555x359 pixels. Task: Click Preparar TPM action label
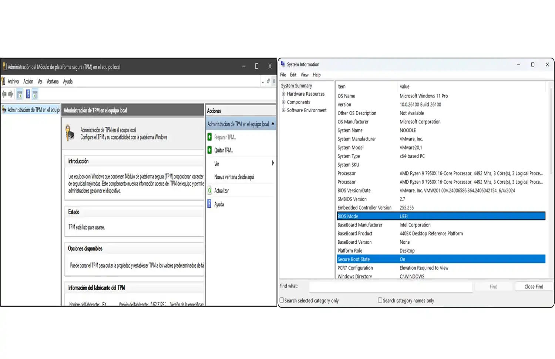click(x=225, y=137)
